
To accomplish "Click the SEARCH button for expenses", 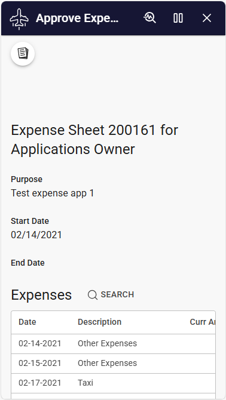I will pos(111,295).
